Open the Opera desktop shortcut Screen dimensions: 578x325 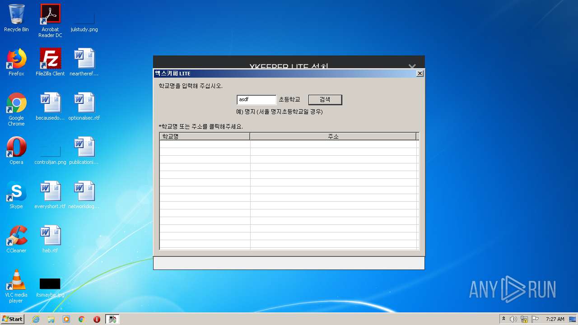[x=16, y=151]
